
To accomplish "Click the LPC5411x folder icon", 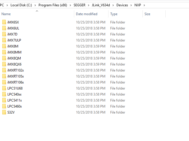I will [x=4, y=100].
